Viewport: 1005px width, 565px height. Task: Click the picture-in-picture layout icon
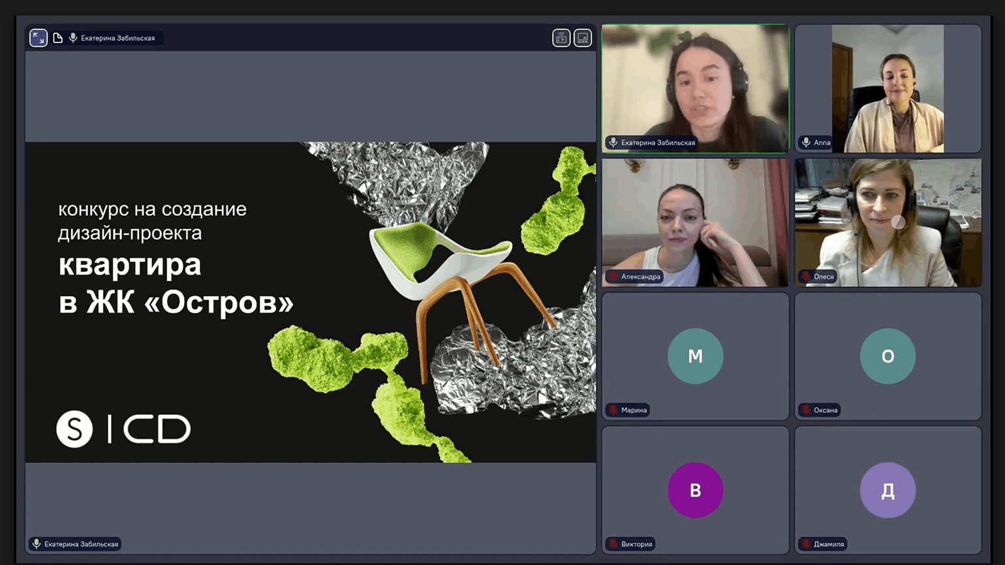tap(583, 38)
